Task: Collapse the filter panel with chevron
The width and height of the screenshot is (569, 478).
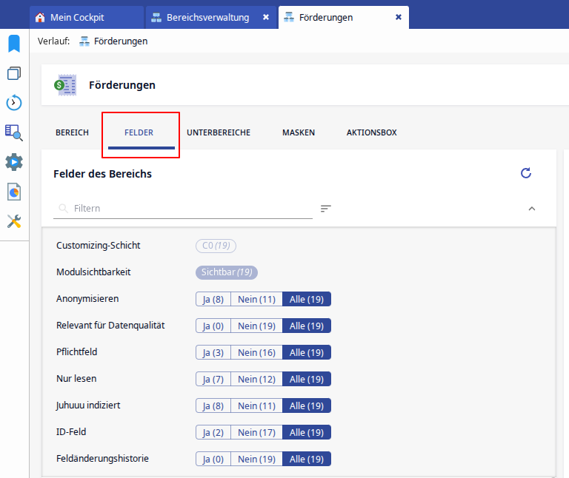Action: [x=531, y=209]
